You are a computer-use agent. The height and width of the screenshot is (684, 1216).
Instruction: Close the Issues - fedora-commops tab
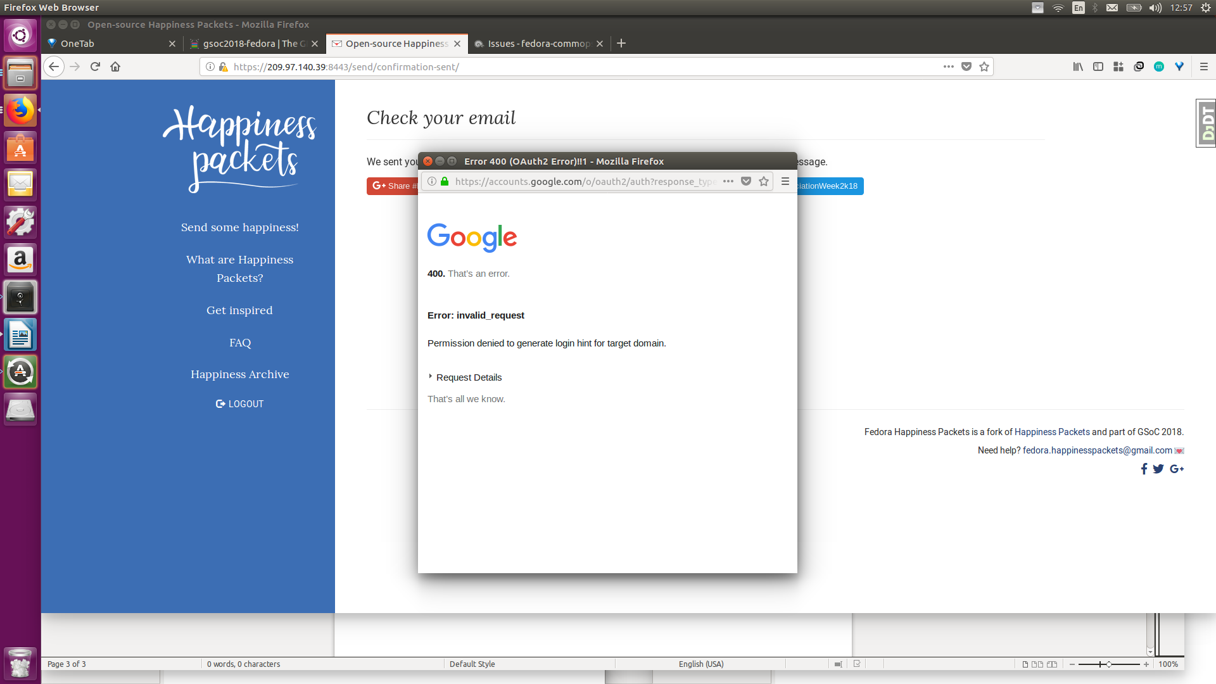[600, 44]
